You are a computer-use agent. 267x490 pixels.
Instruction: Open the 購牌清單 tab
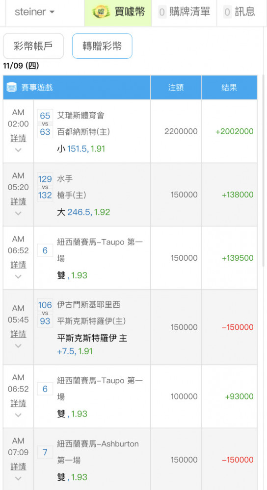(184, 13)
